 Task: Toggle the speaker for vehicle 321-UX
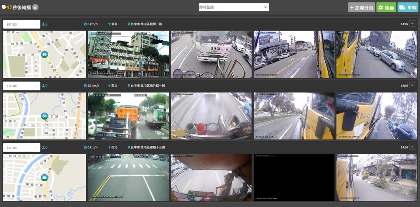click(413, 147)
